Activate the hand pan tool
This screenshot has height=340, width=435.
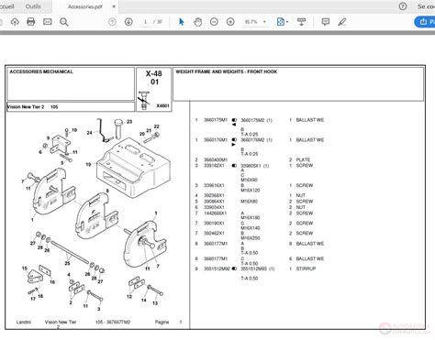(197, 22)
